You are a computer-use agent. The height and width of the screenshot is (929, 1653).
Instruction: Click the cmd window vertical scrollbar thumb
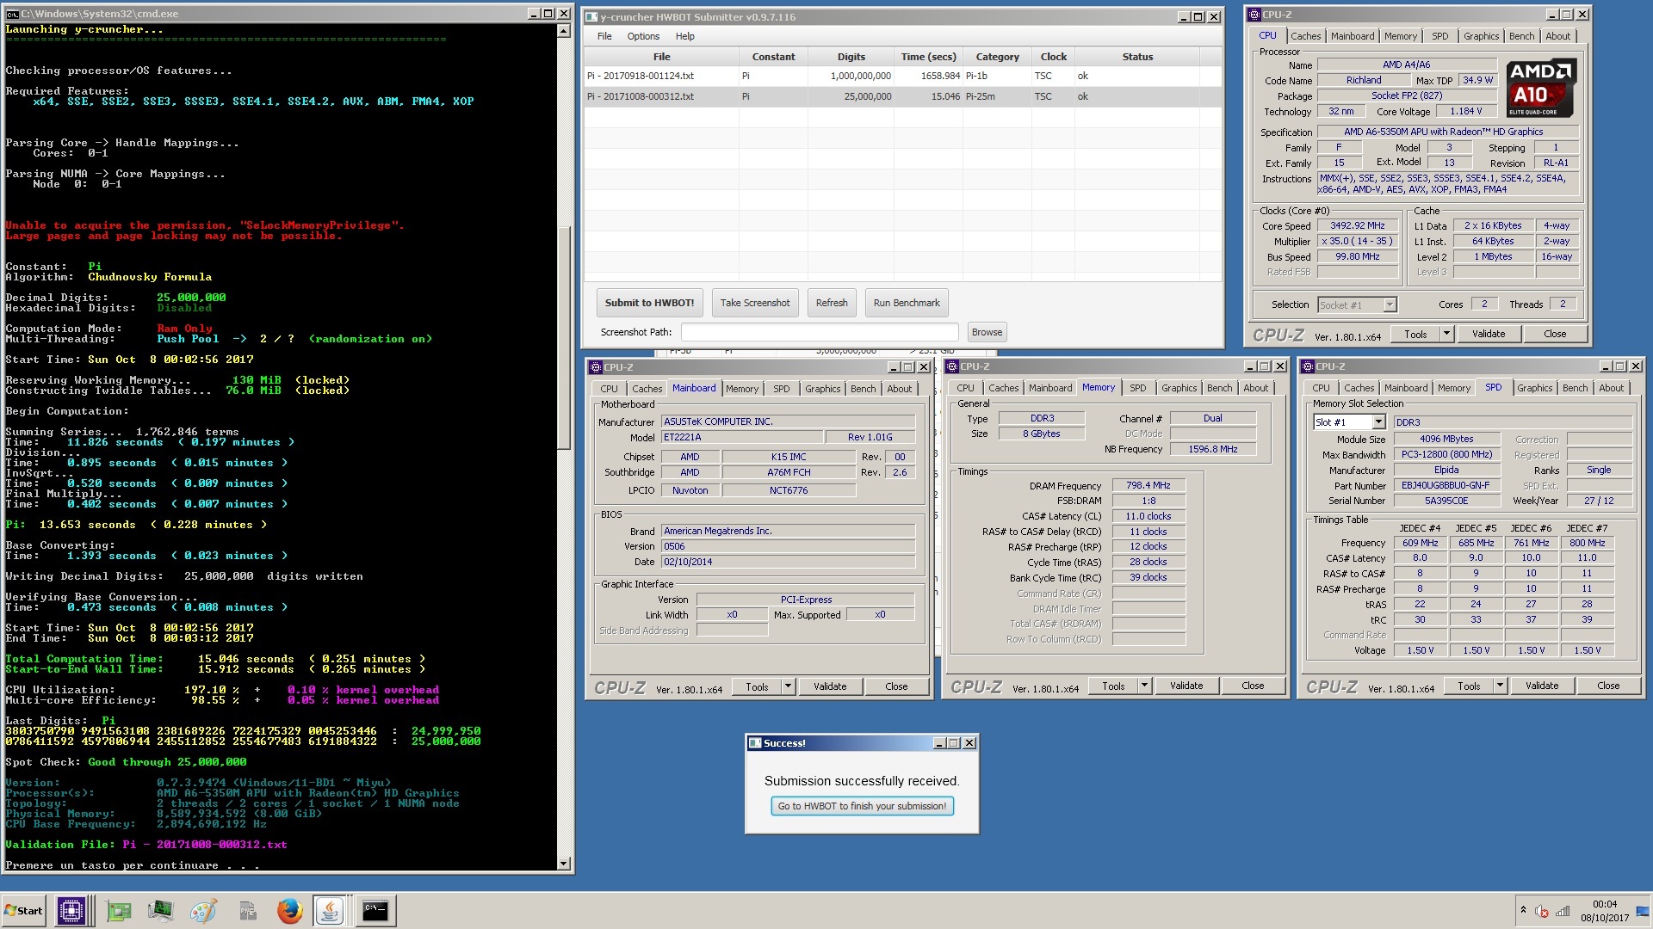pyautogui.click(x=563, y=337)
